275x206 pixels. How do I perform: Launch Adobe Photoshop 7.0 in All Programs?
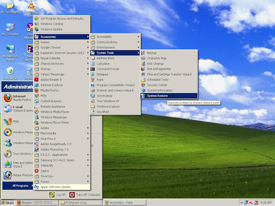62,149
